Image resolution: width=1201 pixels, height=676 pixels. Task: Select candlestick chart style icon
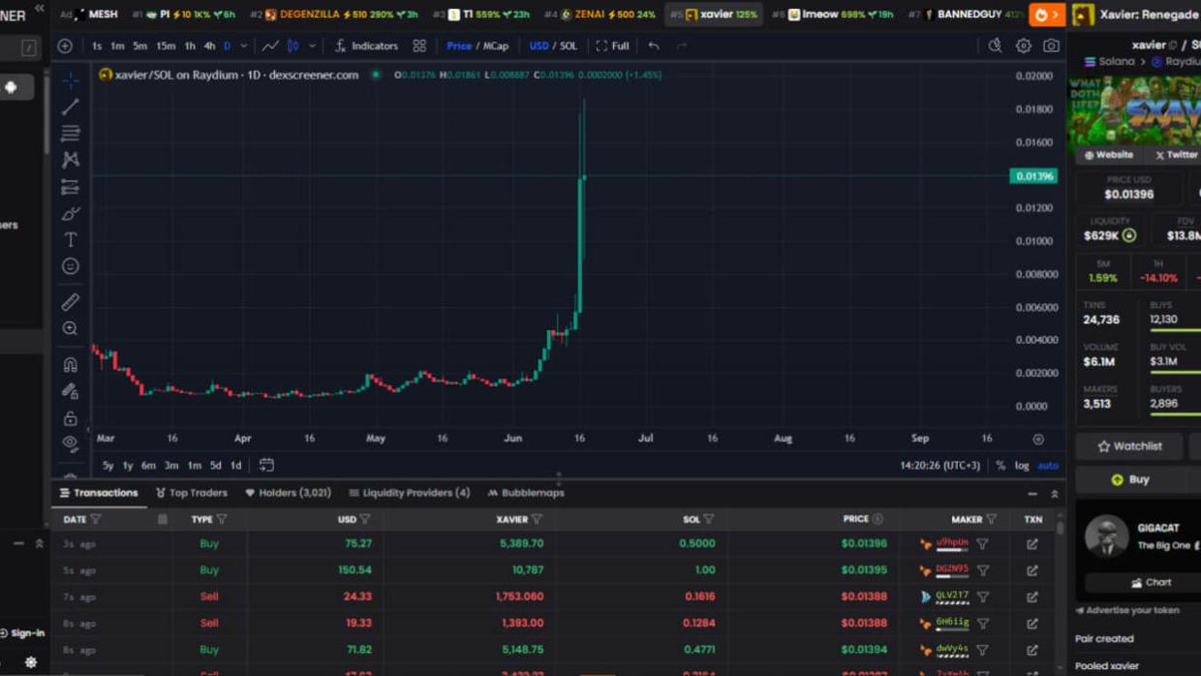(x=293, y=46)
